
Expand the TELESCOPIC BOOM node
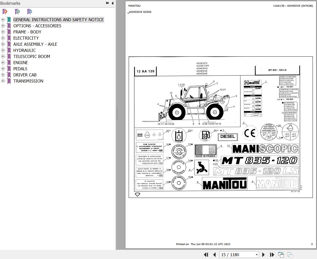point(3,56)
